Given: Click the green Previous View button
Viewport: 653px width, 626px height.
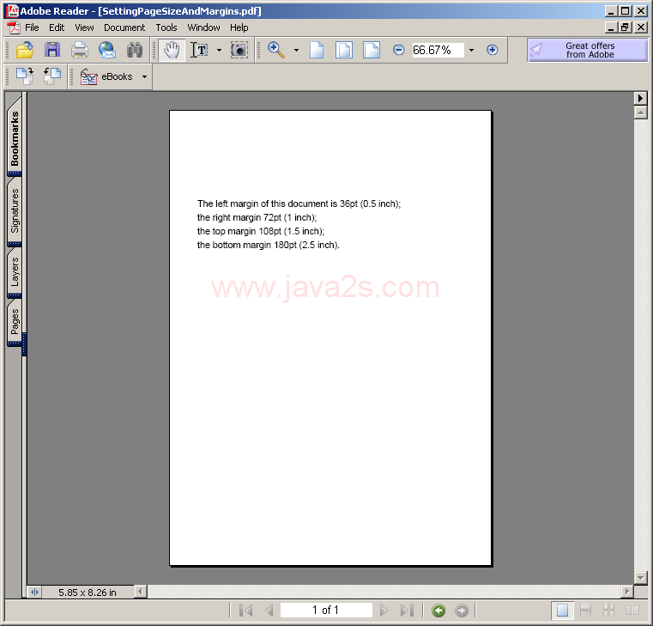Looking at the screenshot, I should [x=438, y=611].
